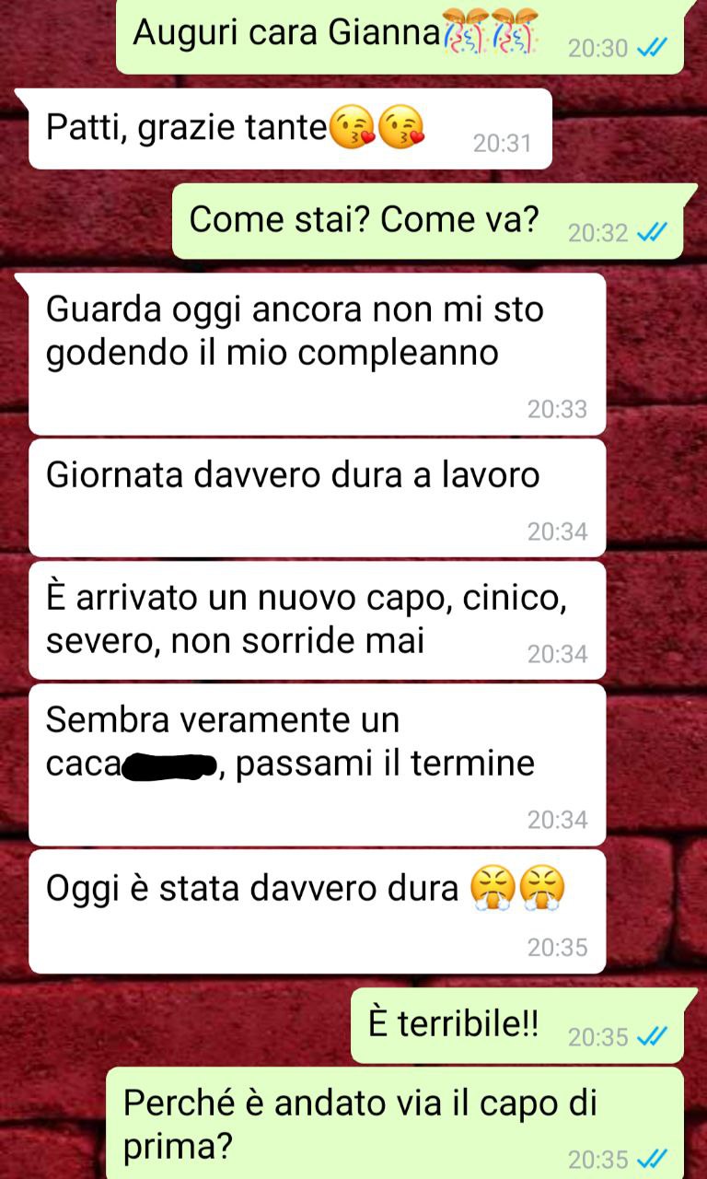Select the message about 'il mio compleanno'
Screen dimensions: 707x1179
coord(318,354)
